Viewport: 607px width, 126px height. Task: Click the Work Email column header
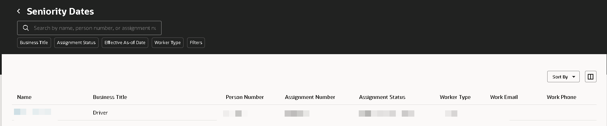pos(504,97)
